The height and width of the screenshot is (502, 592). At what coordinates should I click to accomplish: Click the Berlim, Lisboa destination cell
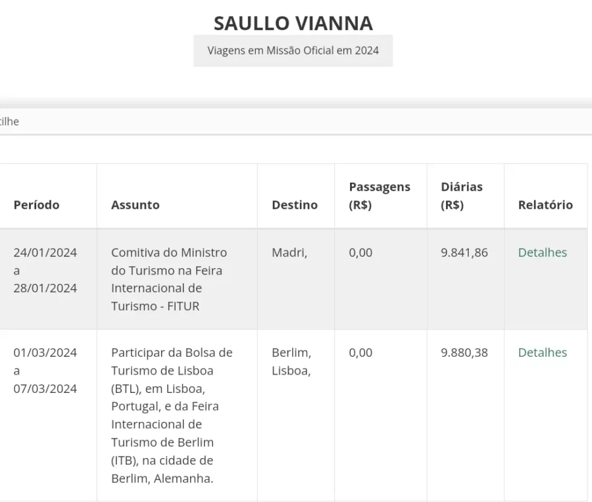291,361
